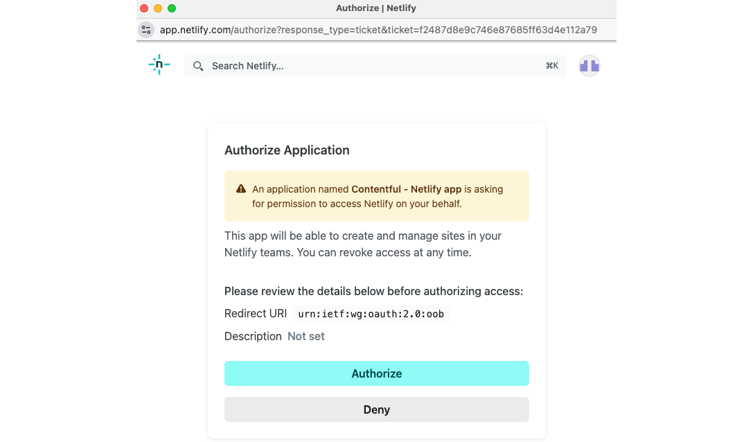Click the warning triangle in the alert banner
The height and width of the screenshot is (442, 755).
[x=240, y=188]
